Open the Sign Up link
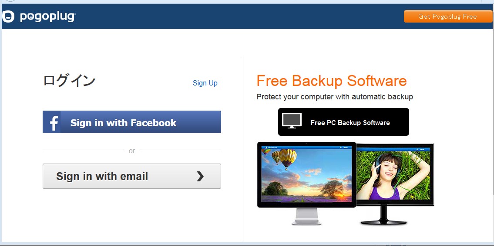Screen dimensions: 494x246 tap(205, 83)
